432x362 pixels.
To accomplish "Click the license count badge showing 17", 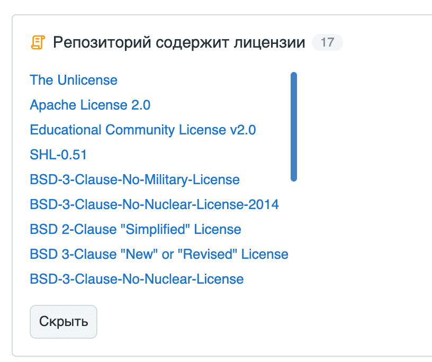I will (x=327, y=42).
